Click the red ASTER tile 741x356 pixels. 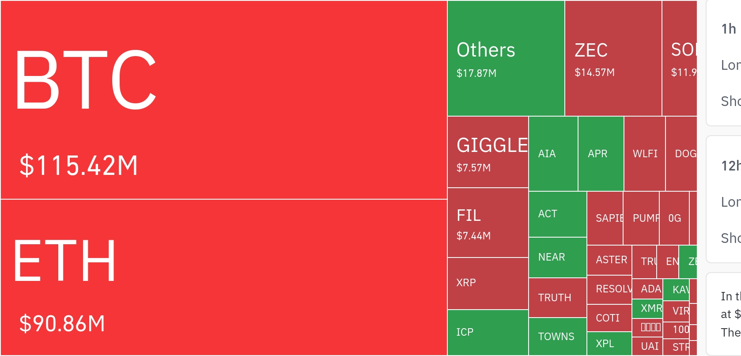[609, 260]
